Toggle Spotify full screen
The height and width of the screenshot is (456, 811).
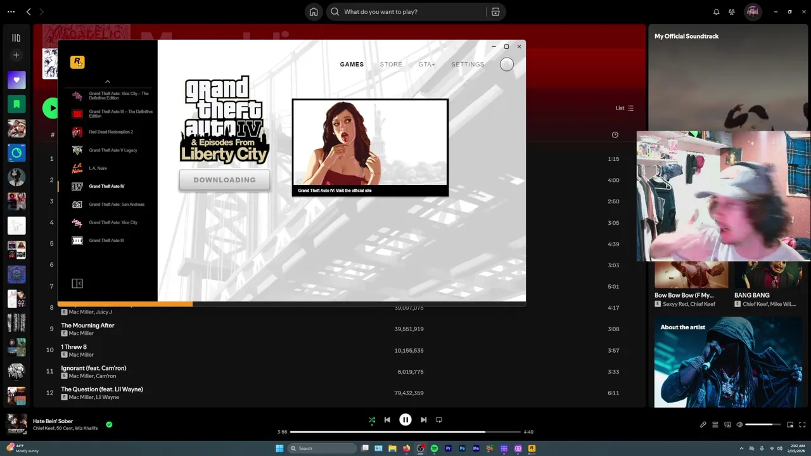[803, 424]
